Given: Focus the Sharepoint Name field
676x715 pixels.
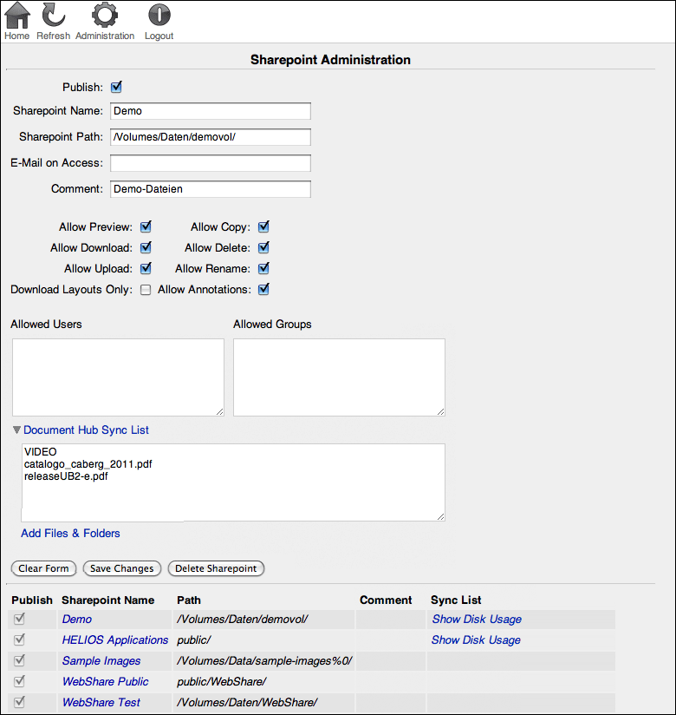Looking at the screenshot, I should [211, 111].
